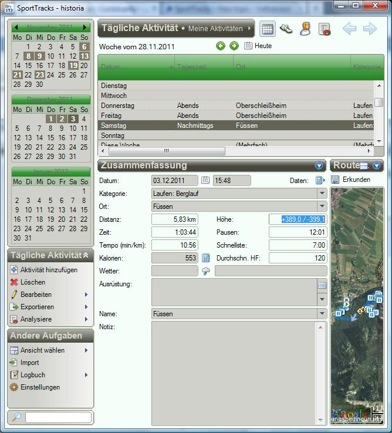Screen dimensions: 392x433
Task: Open the Ort dropdown showing Füssen
Action: click(x=322, y=207)
